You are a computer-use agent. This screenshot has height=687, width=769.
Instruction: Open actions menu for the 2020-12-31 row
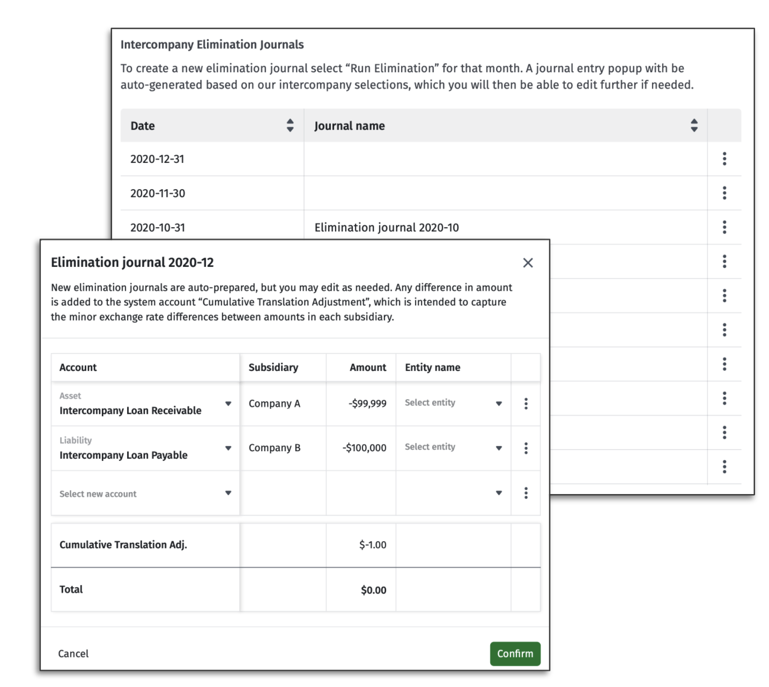point(725,159)
